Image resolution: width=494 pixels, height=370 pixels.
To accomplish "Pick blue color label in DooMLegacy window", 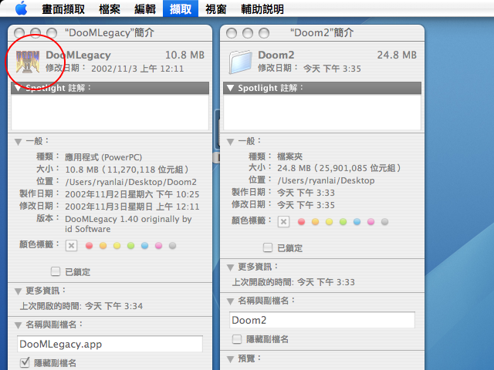I will tap(144, 246).
